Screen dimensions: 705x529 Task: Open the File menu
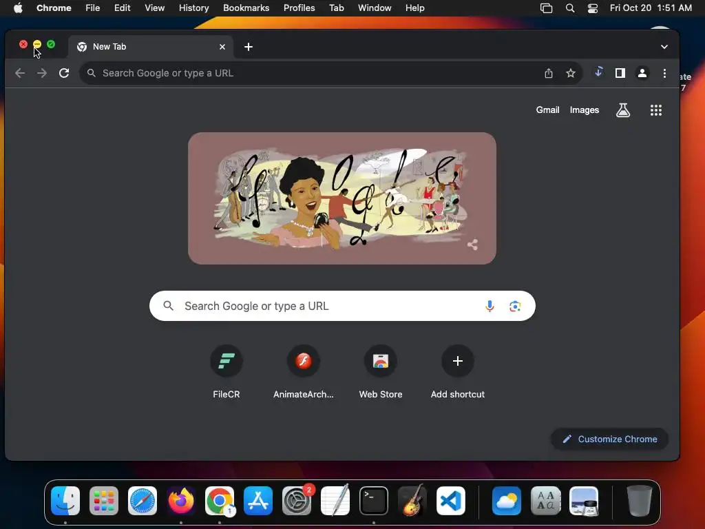93,8
